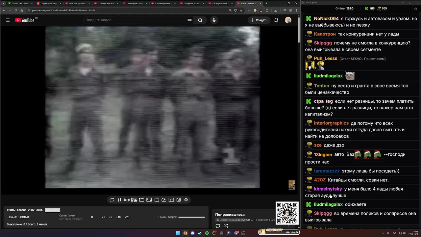Click the card-with-eye icon in enhancer toolbar
Viewport: 421px width, 237px height.
pyautogui.click(x=134, y=200)
